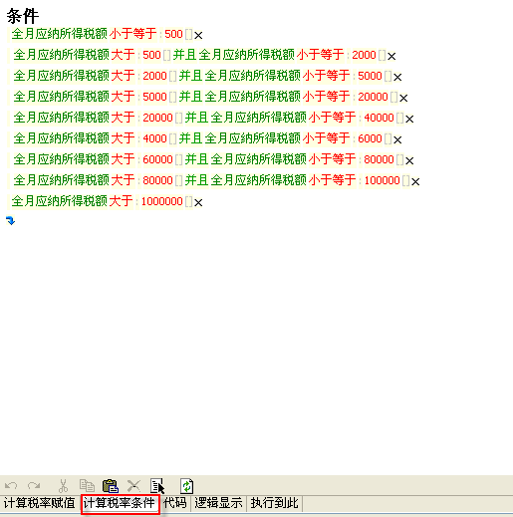This screenshot has width=513, height=517.
Task: Open the 计算税率赋值 tab
Action: click(x=39, y=503)
